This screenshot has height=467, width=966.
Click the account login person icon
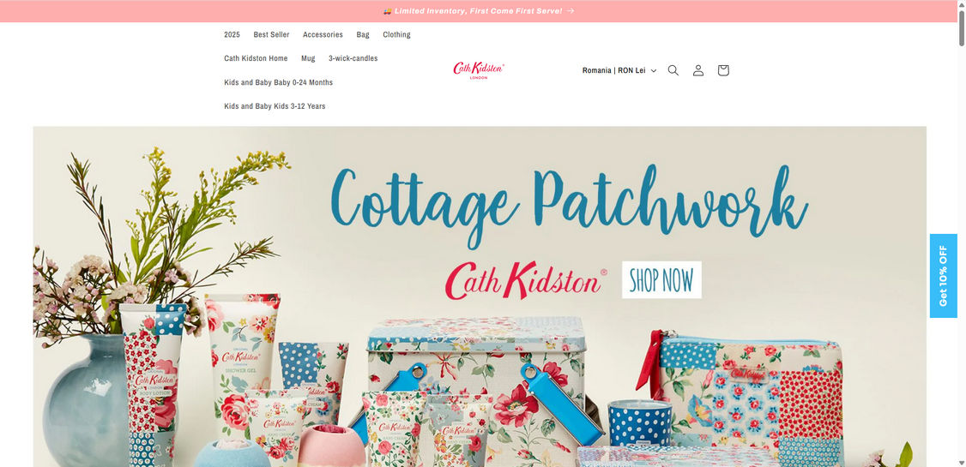coord(698,70)
